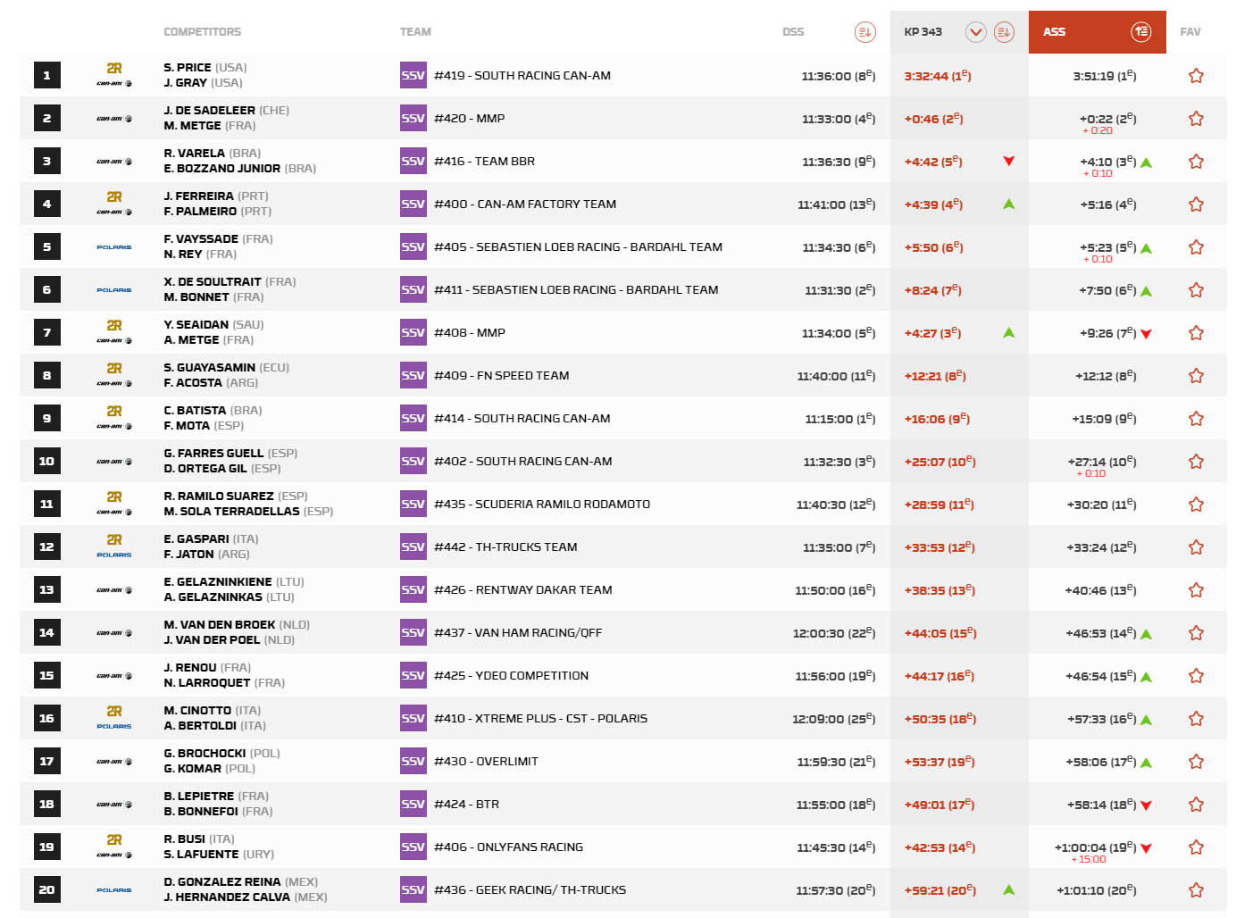This screenshot has width=1236, height=918.
Task: Favorite the #402 South Racing row
Action: 1196,462
